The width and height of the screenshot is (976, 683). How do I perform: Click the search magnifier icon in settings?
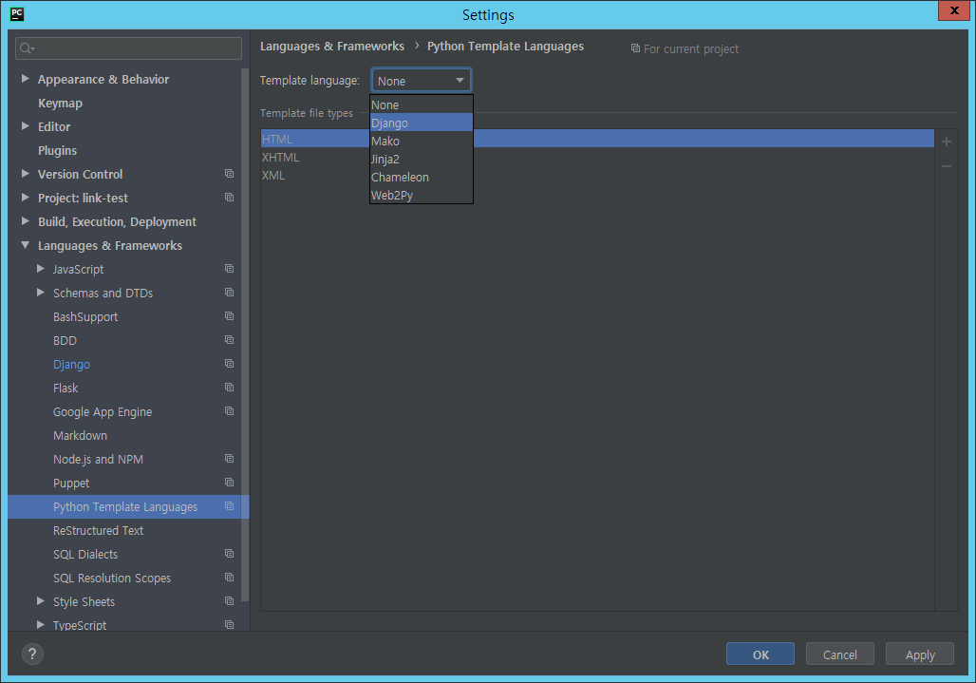pos(27,48)
